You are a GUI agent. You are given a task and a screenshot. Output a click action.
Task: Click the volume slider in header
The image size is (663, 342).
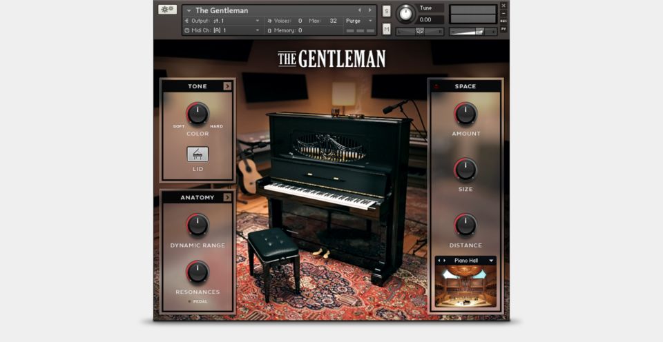(x=477, y=31)
